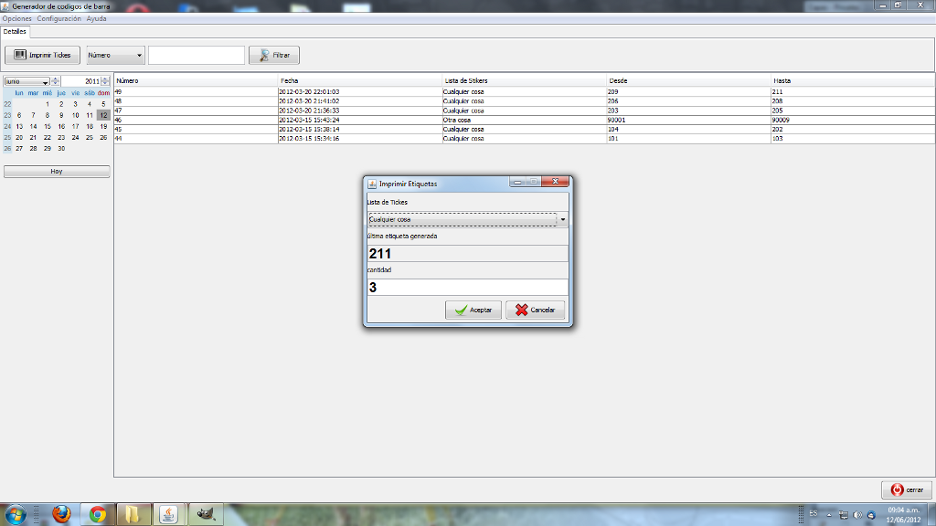Select day 1 in the calendar
This screenshot has height=526, width=936.
[x=48, y=104]
